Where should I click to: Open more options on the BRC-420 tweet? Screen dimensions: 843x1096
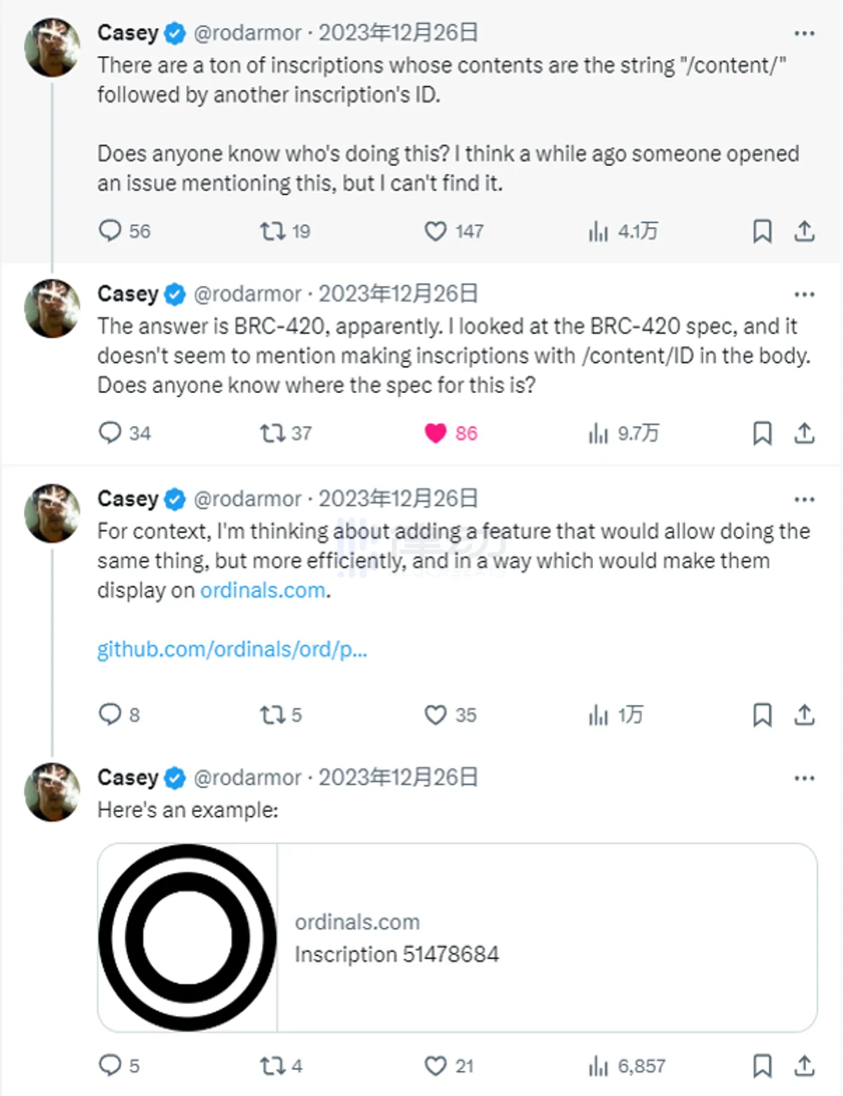pos(804,294)
